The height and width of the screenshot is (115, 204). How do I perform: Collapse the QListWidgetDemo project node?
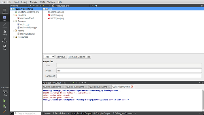click(x=11, y=9)
